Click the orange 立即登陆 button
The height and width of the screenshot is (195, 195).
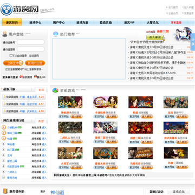tap(13, 63)
